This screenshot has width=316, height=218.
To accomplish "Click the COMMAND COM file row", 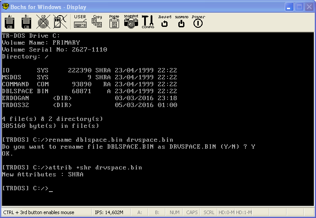I will (90, 84).
